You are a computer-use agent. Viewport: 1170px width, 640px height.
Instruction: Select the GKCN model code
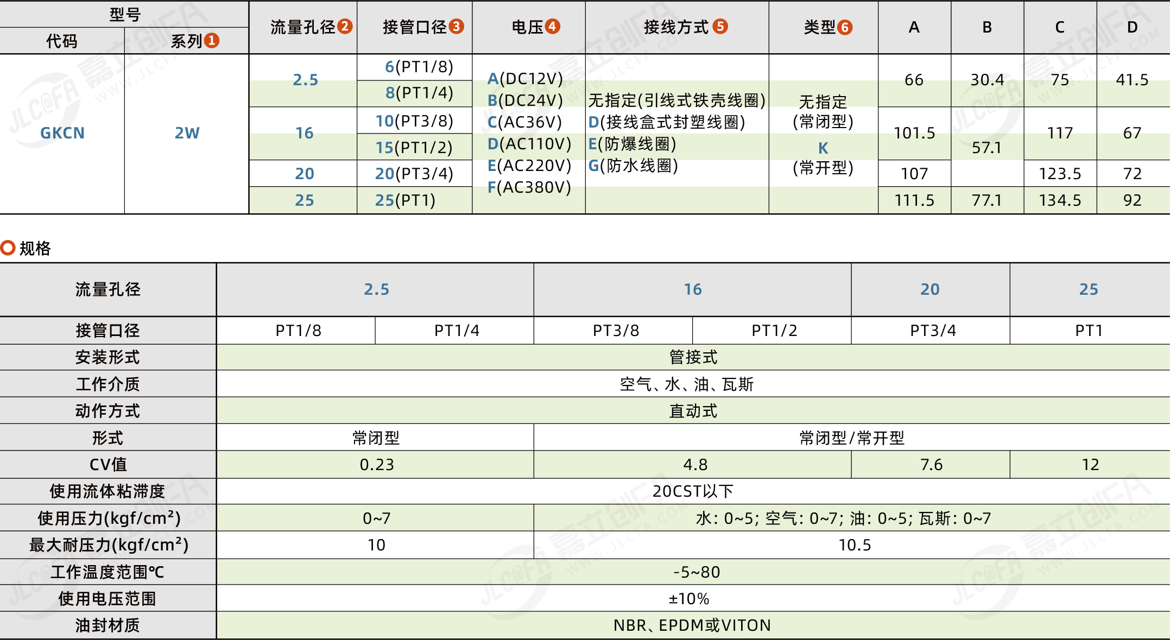pyautogui.click(x=62, y=133)
